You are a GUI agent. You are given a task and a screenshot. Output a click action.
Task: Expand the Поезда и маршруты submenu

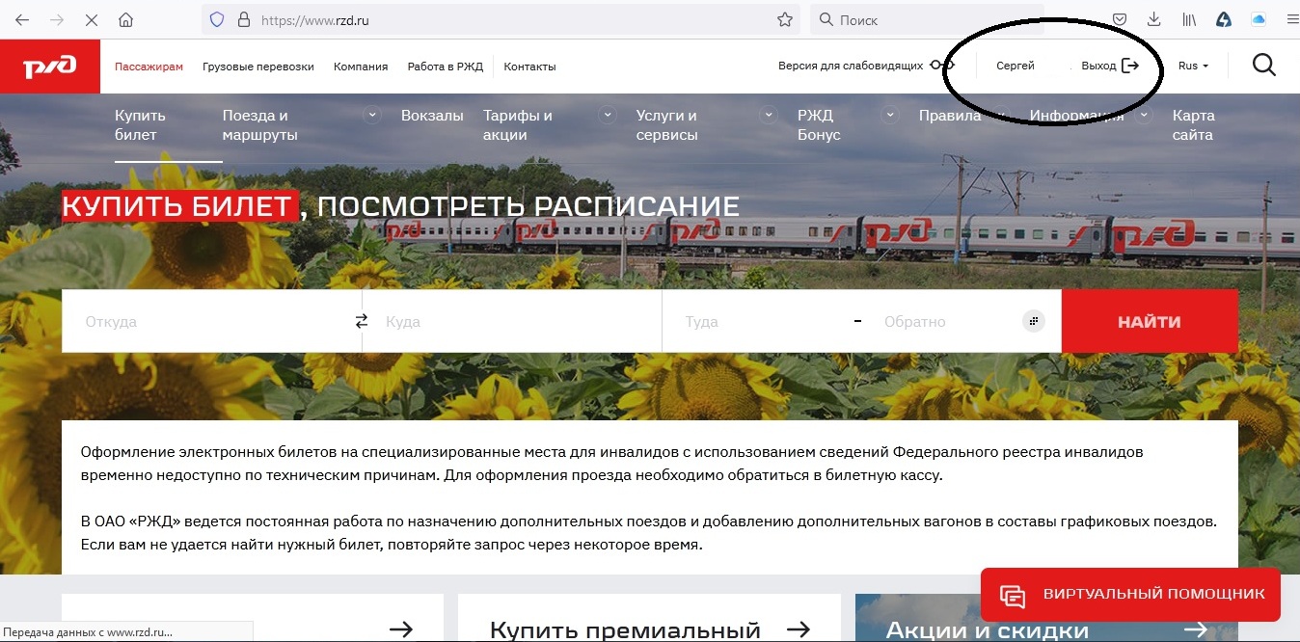(x=371, y=116)
